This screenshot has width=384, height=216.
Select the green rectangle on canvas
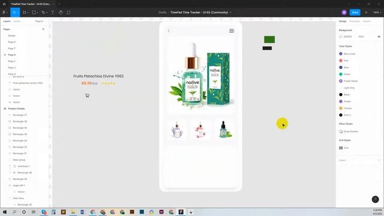(x=269, y=40)
